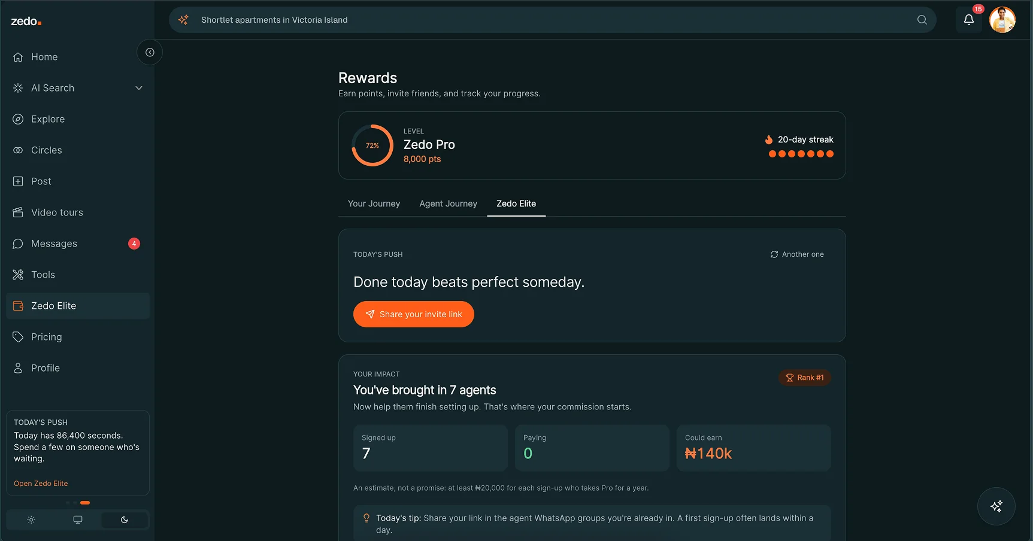This screenshot has height=541, width=1033.
Task: Click the 8,000 pts text
Action: 422,159
